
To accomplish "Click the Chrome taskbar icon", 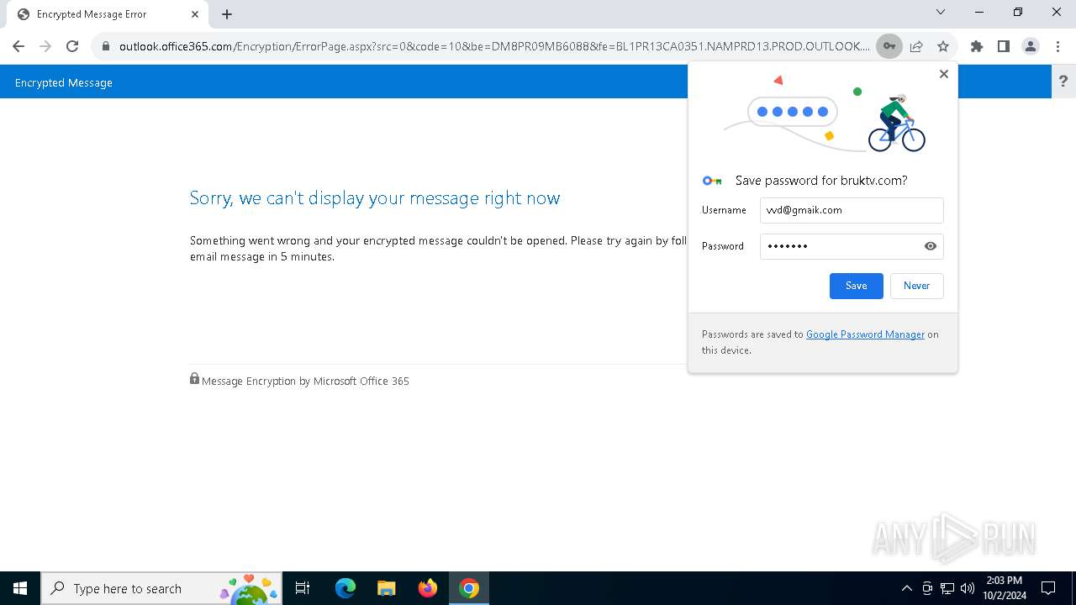I will point(469,588).
